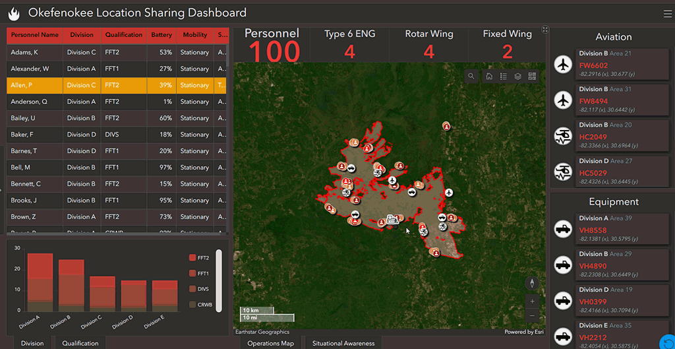
Task: Click the Rotar Wing indicator
Action: click(x=428, y=45)
